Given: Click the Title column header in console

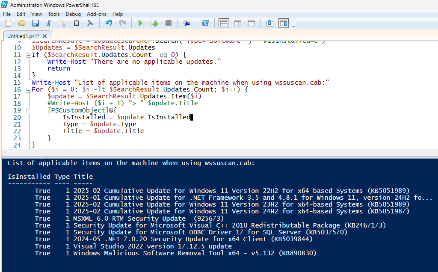Looking at the screenshot, I should pos(83,177).
